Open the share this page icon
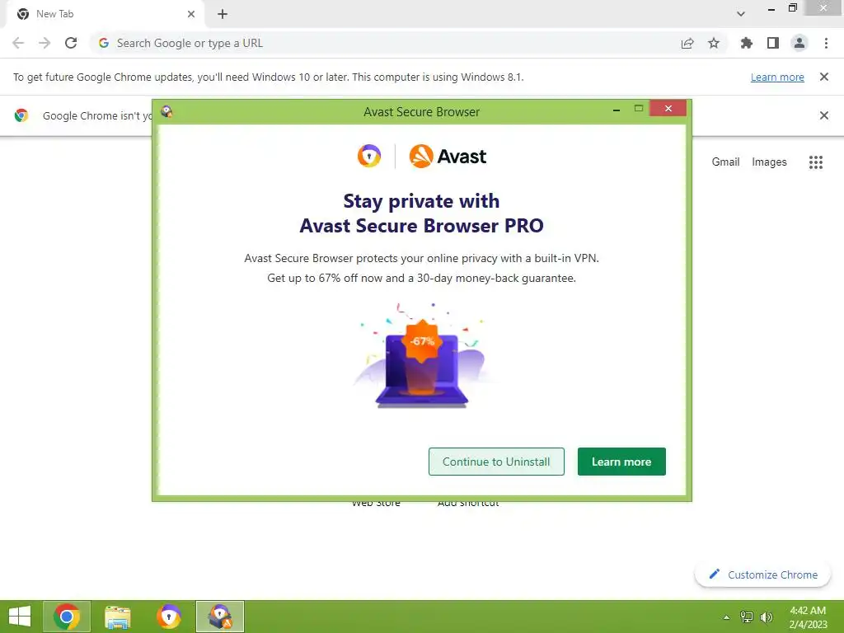Image resolution: width=844 pixels, height=633 pixels. 687,43
